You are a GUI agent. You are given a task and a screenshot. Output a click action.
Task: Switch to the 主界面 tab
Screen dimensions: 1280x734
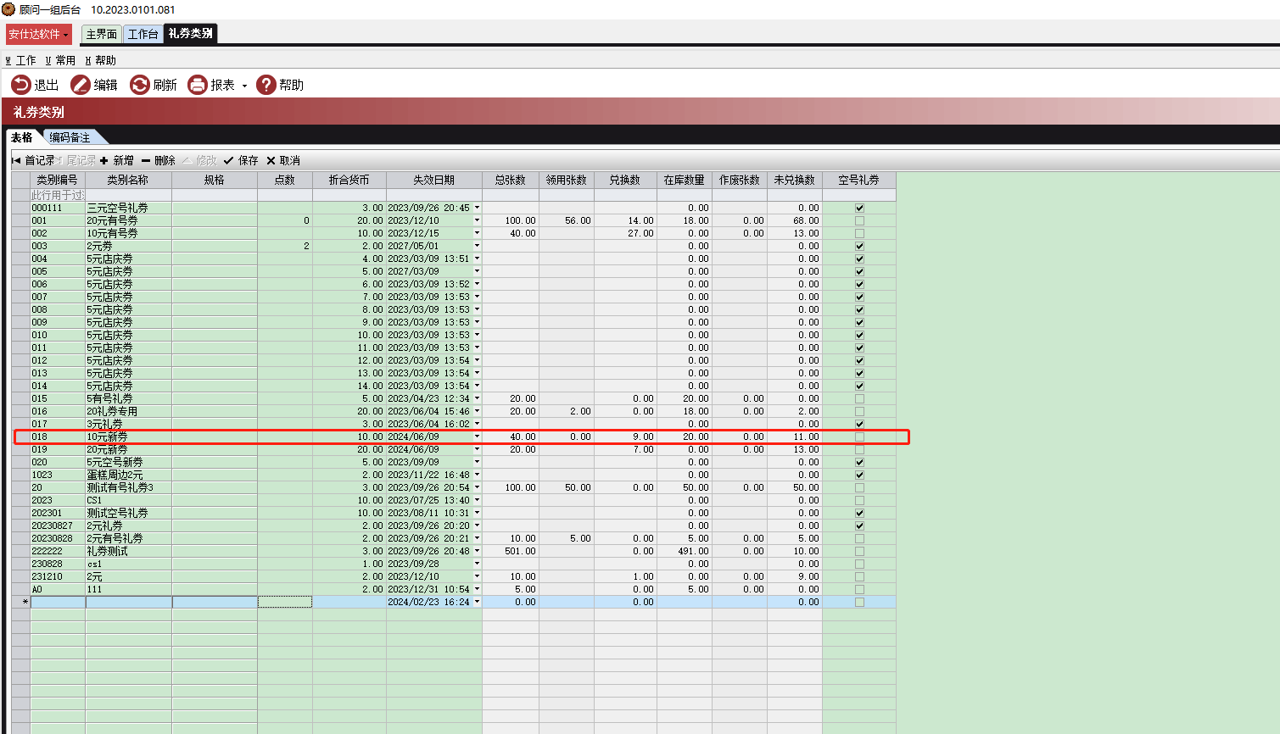click(x=102, y=34)
